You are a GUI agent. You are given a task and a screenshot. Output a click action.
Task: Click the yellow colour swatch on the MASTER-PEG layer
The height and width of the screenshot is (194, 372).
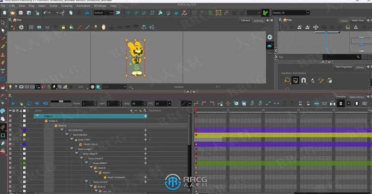click(24, 135)
